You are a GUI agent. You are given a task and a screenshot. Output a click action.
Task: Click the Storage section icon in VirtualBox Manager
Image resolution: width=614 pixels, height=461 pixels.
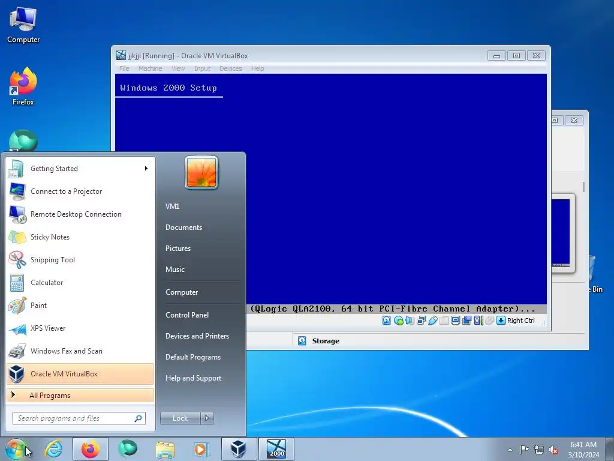[x=302, y=341]
